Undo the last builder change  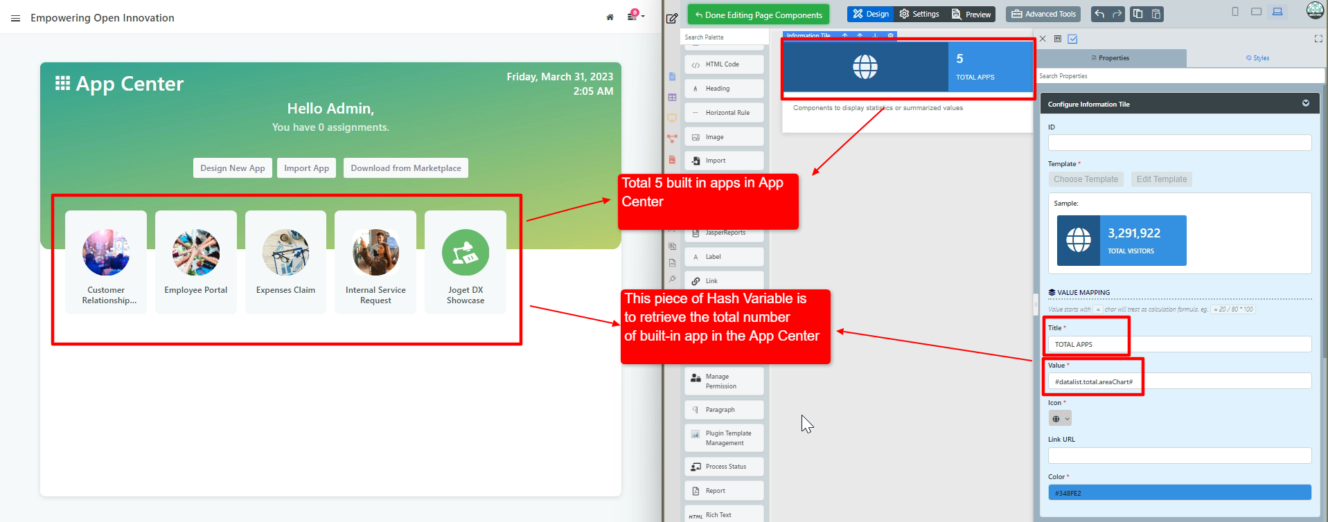tap(1099, 14)
